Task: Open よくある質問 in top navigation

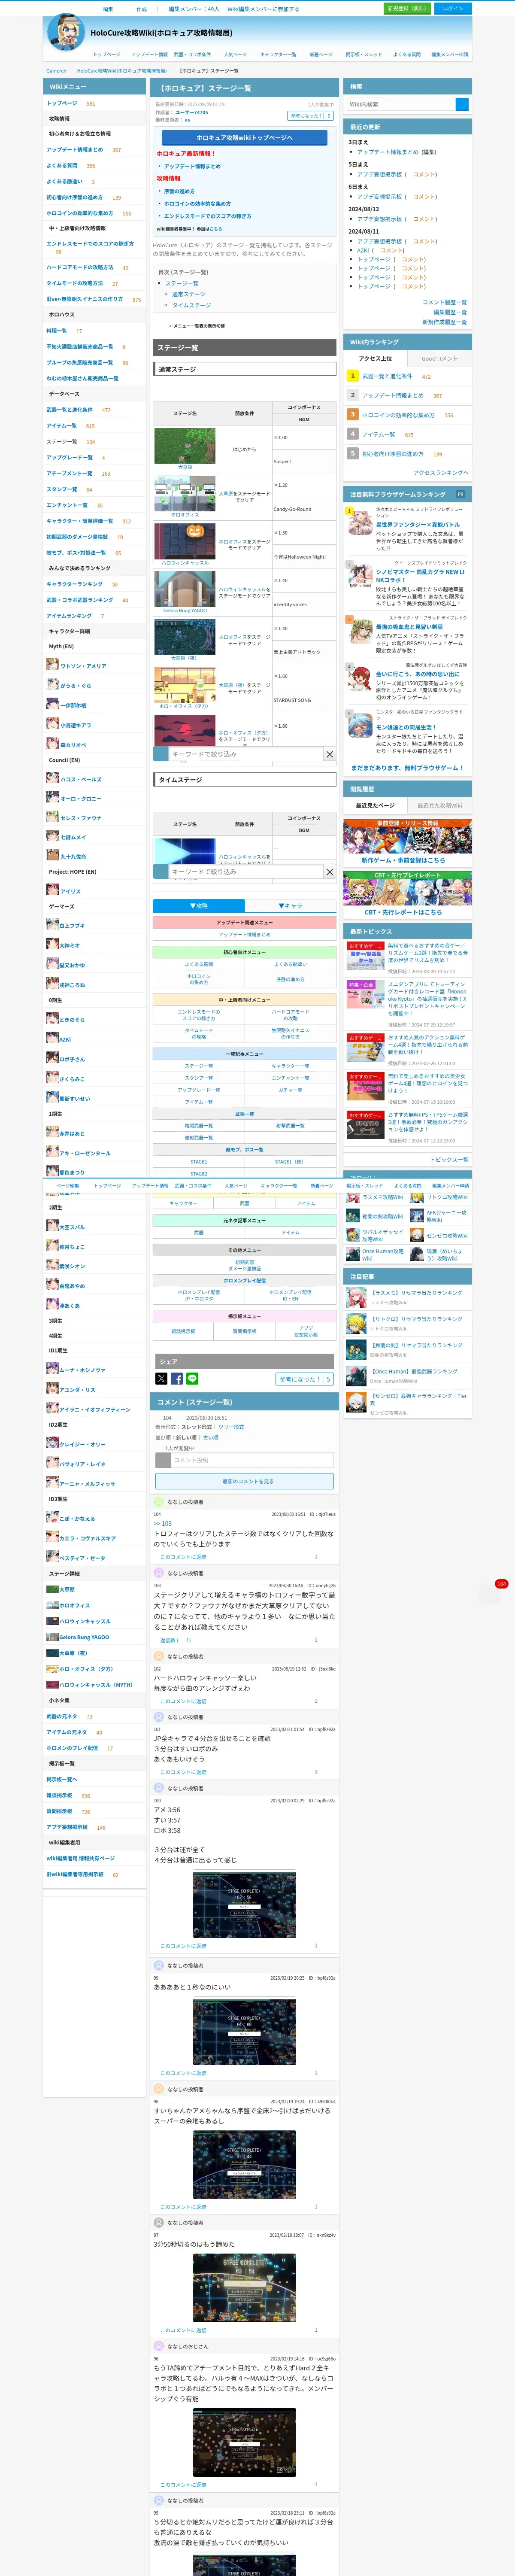Action: coord(407,54)
